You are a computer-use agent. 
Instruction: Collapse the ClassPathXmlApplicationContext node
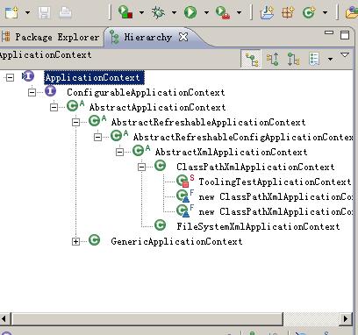click(141, 167)
